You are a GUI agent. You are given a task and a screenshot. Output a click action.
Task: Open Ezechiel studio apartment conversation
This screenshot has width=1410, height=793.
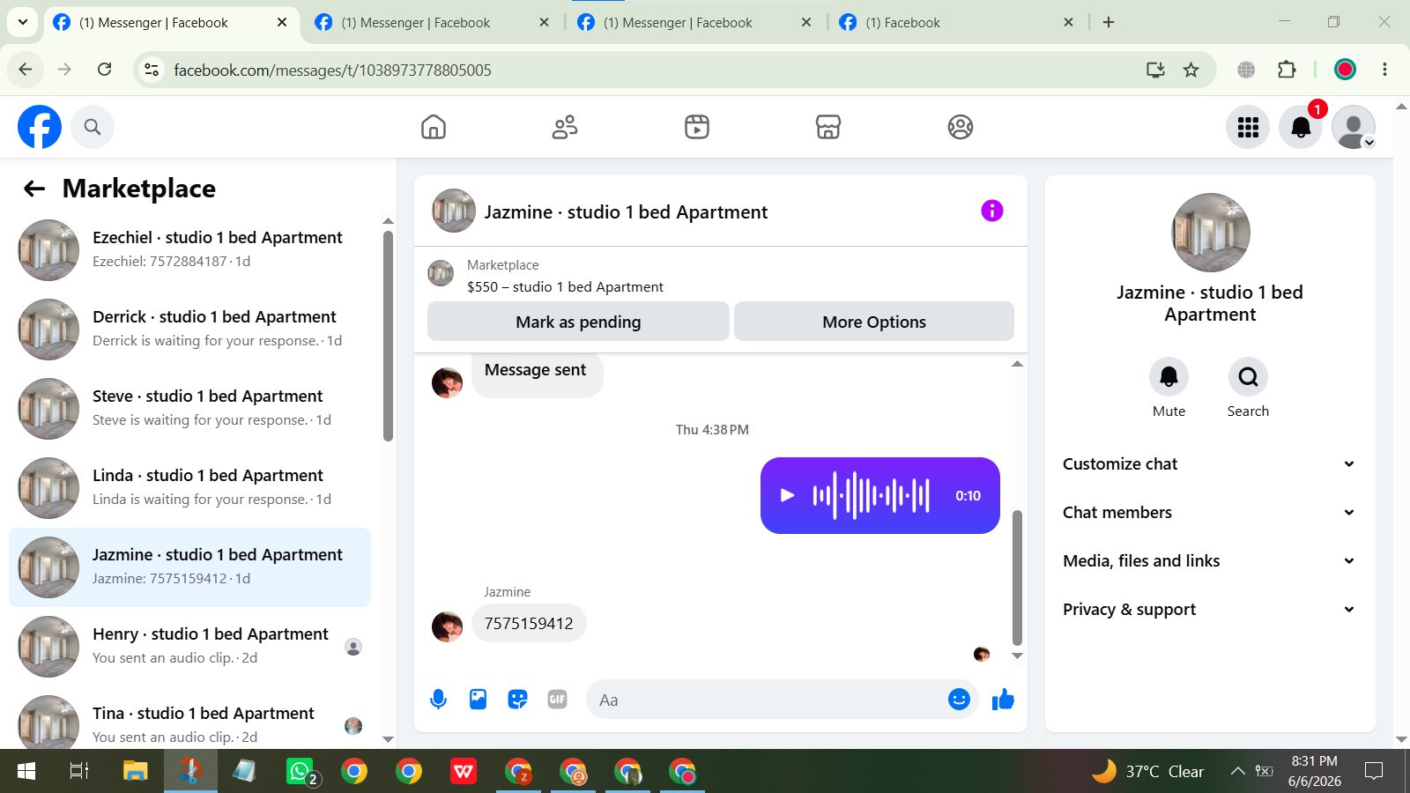pyautogui.click(x=189, y=250)
